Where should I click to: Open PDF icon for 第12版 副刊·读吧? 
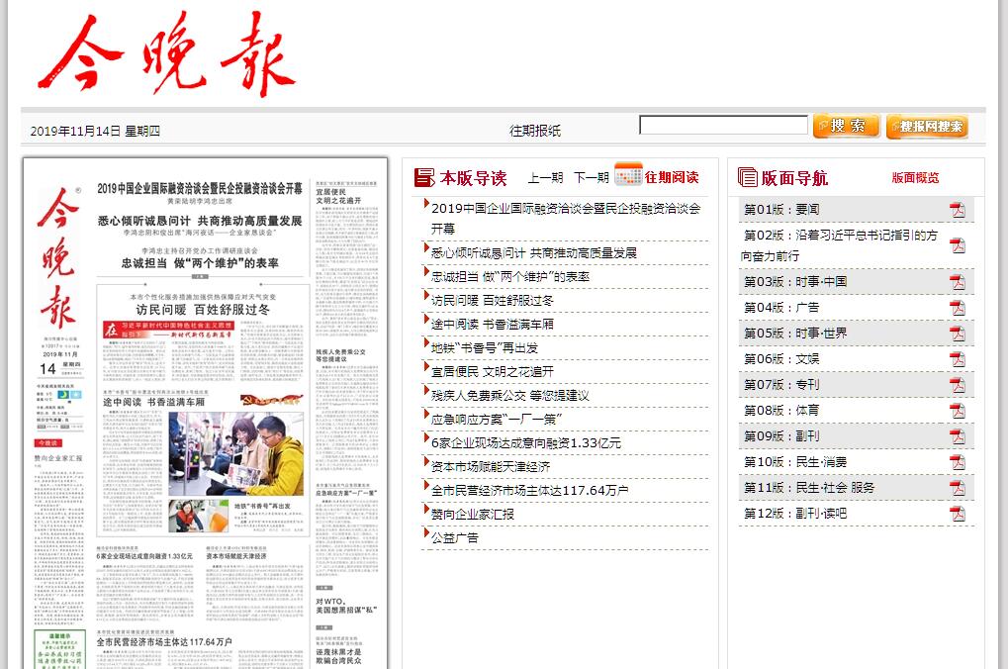pos(957,514)
